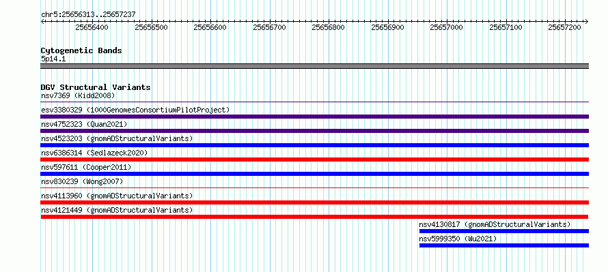The width and height of the screenshot is (608, 272).
Task: Click ruler position 25656400
Action: (92, 27)
